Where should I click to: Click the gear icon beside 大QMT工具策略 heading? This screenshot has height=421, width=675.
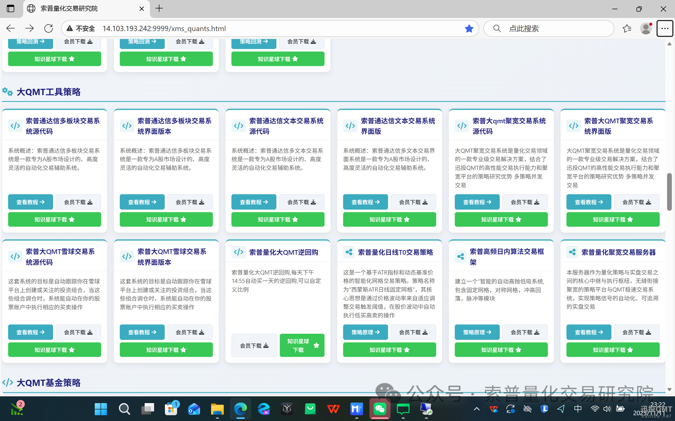(8, 92)
